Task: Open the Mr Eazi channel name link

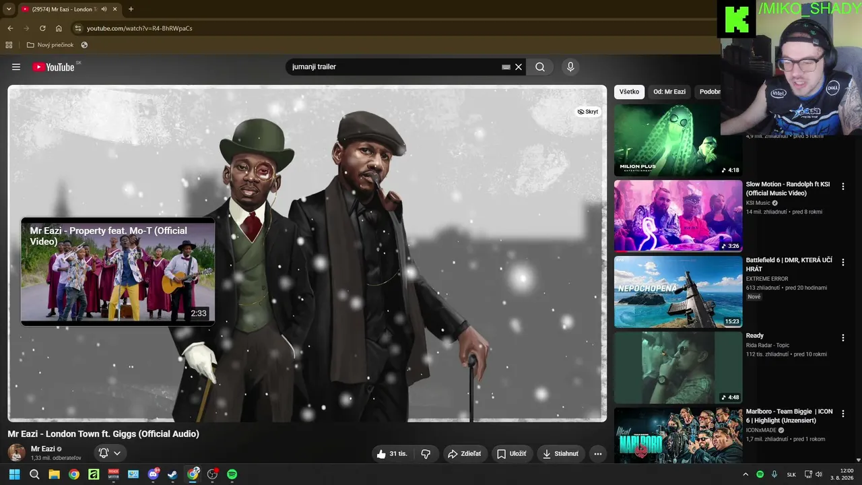Action: coord(43,449)
